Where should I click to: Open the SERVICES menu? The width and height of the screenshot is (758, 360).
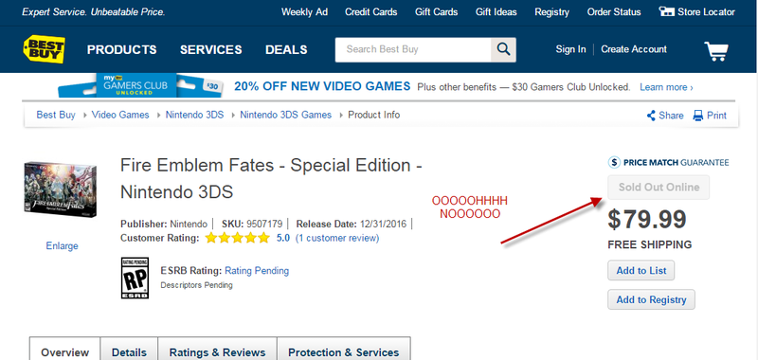tap(210, 50)
